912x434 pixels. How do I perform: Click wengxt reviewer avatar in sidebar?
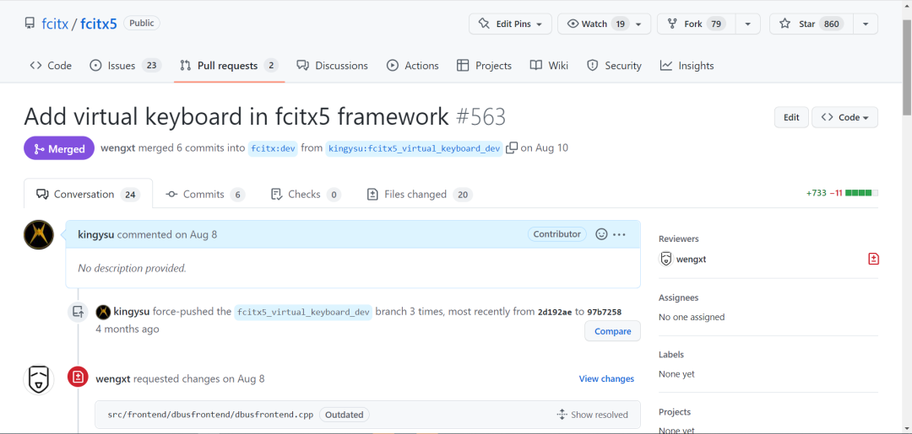click(x=666, y=260)
